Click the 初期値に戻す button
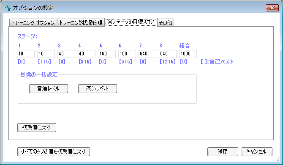This screenshot has height=165, width=283. (x=37, y=127)
